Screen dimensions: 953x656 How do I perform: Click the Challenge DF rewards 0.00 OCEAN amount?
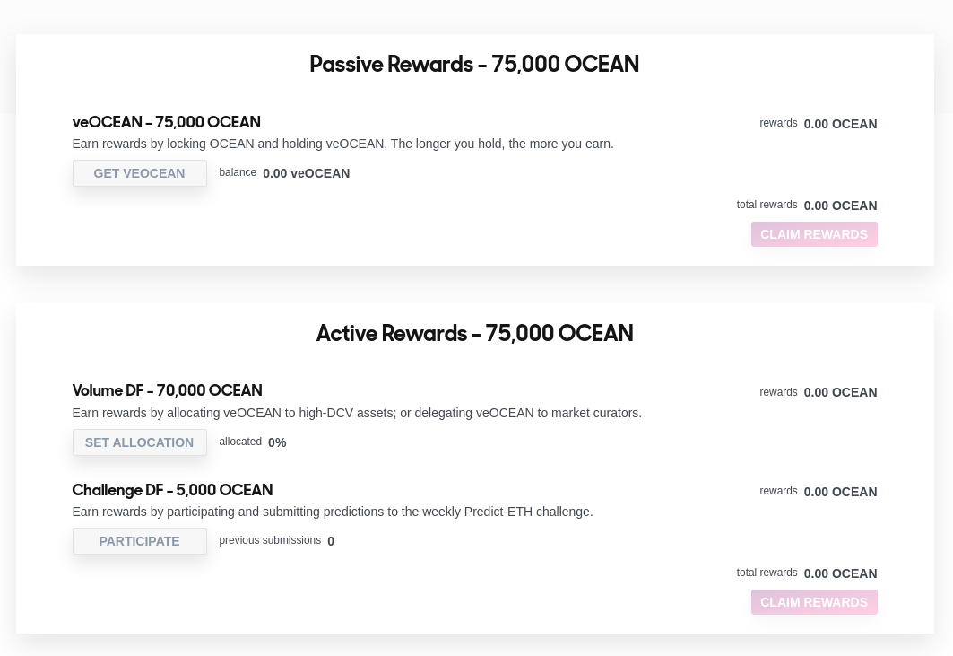click(840, 492)
